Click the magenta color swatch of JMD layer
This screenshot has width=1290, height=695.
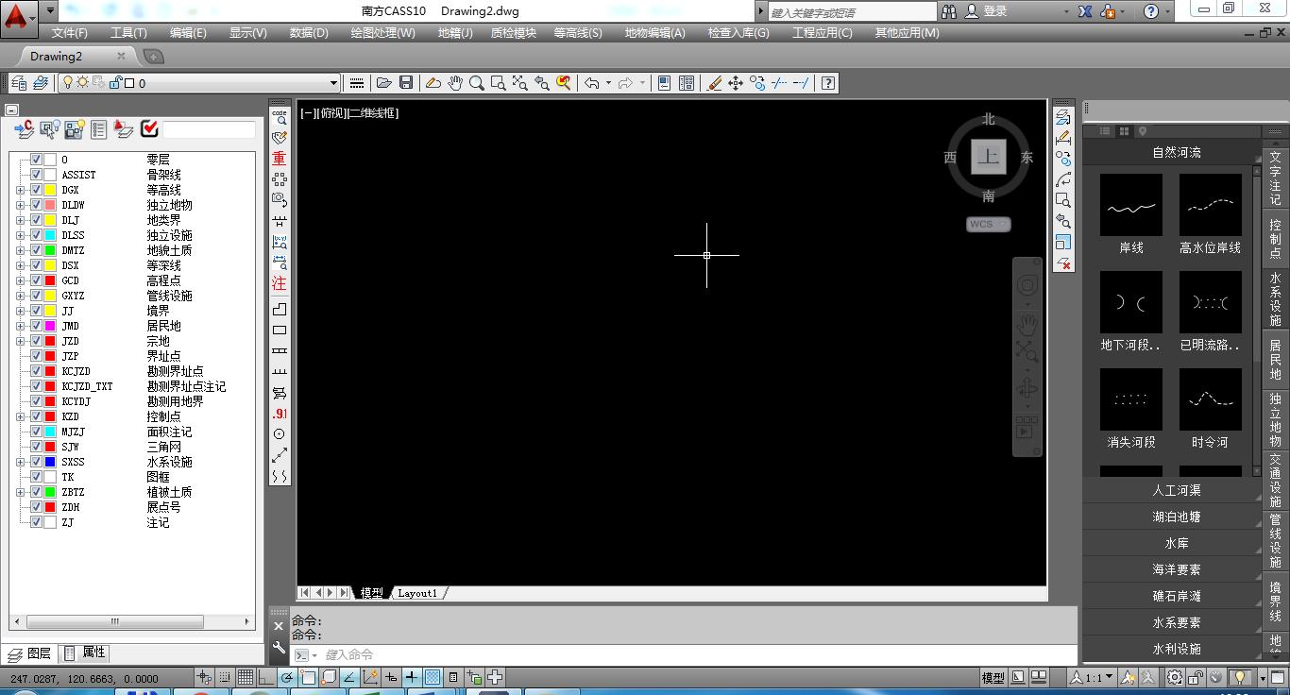tap(50, 326)
